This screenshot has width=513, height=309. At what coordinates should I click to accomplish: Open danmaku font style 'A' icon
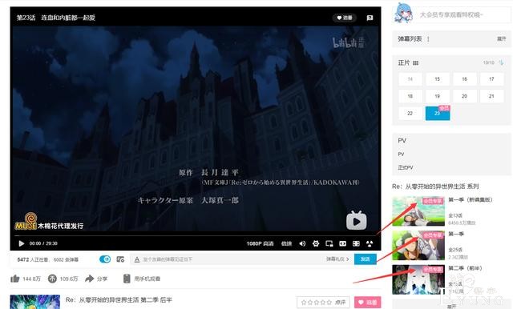tap(137, 259)
